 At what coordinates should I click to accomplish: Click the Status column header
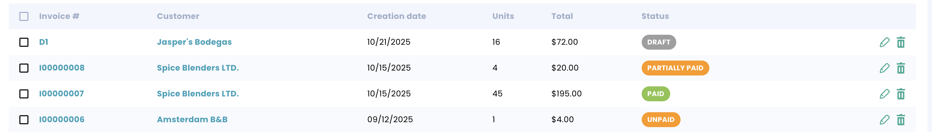[x=655, y=16]
